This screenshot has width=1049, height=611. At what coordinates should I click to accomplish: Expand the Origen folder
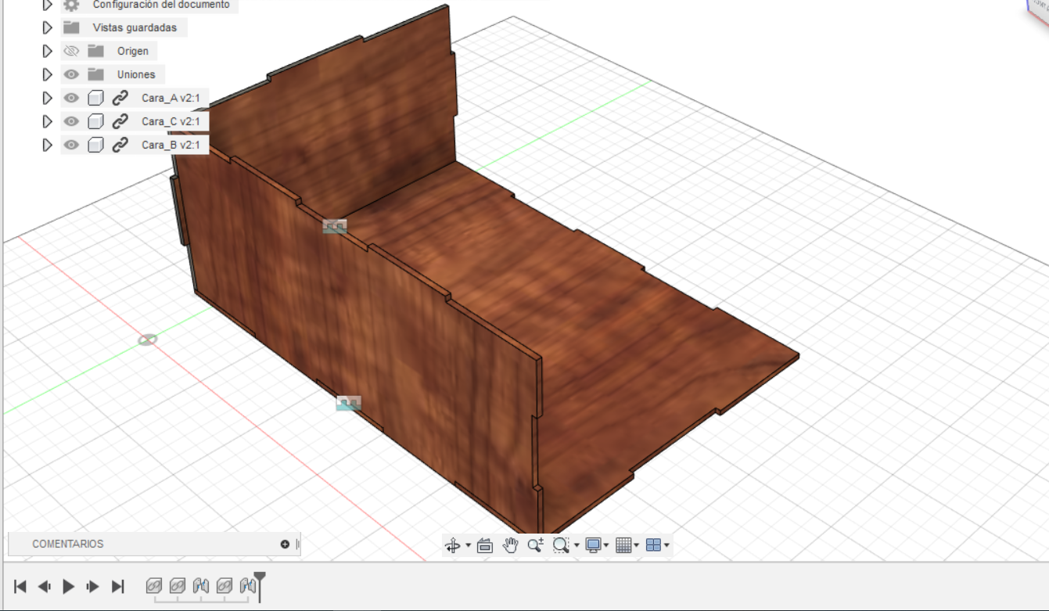point(47,51)
